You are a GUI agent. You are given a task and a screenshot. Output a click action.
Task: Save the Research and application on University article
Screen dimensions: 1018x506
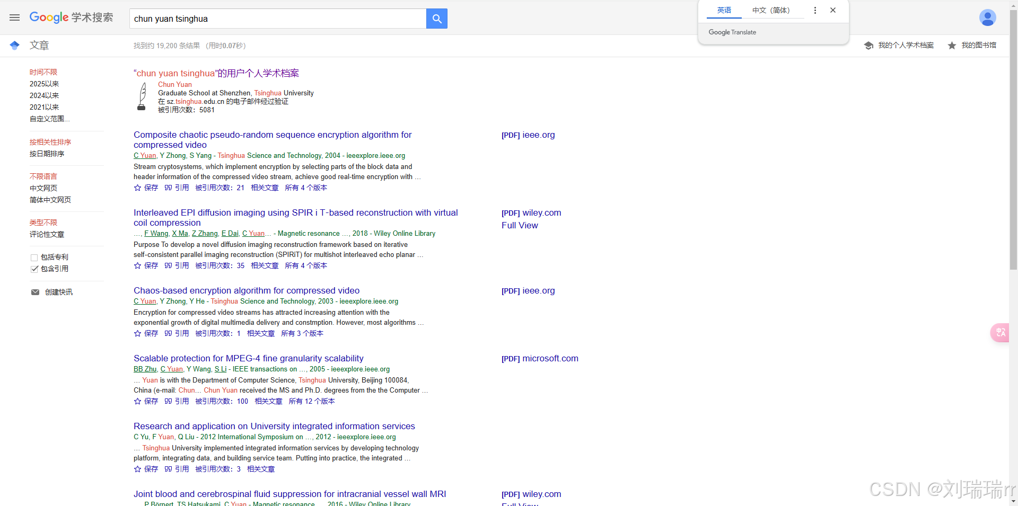point(146,469)
